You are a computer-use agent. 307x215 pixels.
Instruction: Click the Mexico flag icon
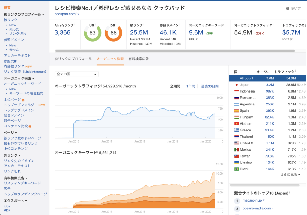click(x=237, y=149)
